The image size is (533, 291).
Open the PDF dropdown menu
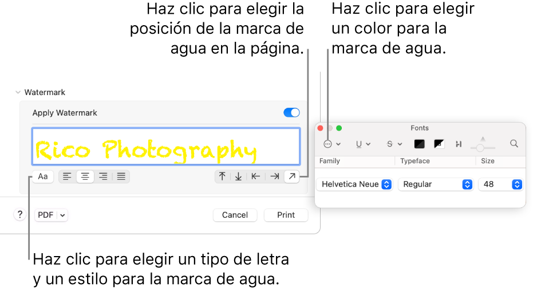coord(51,215)
